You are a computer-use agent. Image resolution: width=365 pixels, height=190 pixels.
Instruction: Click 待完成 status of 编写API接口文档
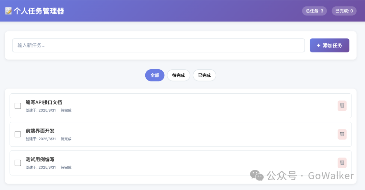[66, 110]
